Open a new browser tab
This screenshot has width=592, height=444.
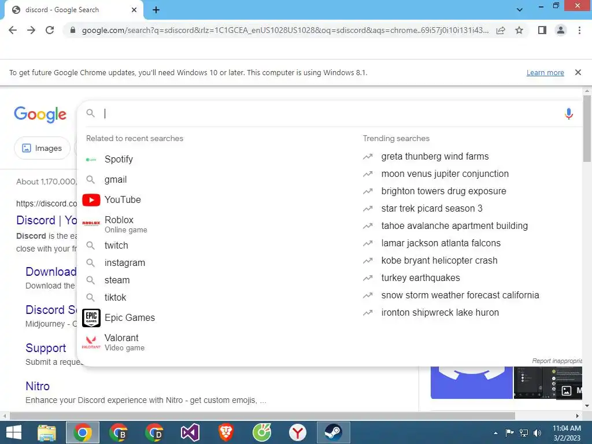point(156,10)
